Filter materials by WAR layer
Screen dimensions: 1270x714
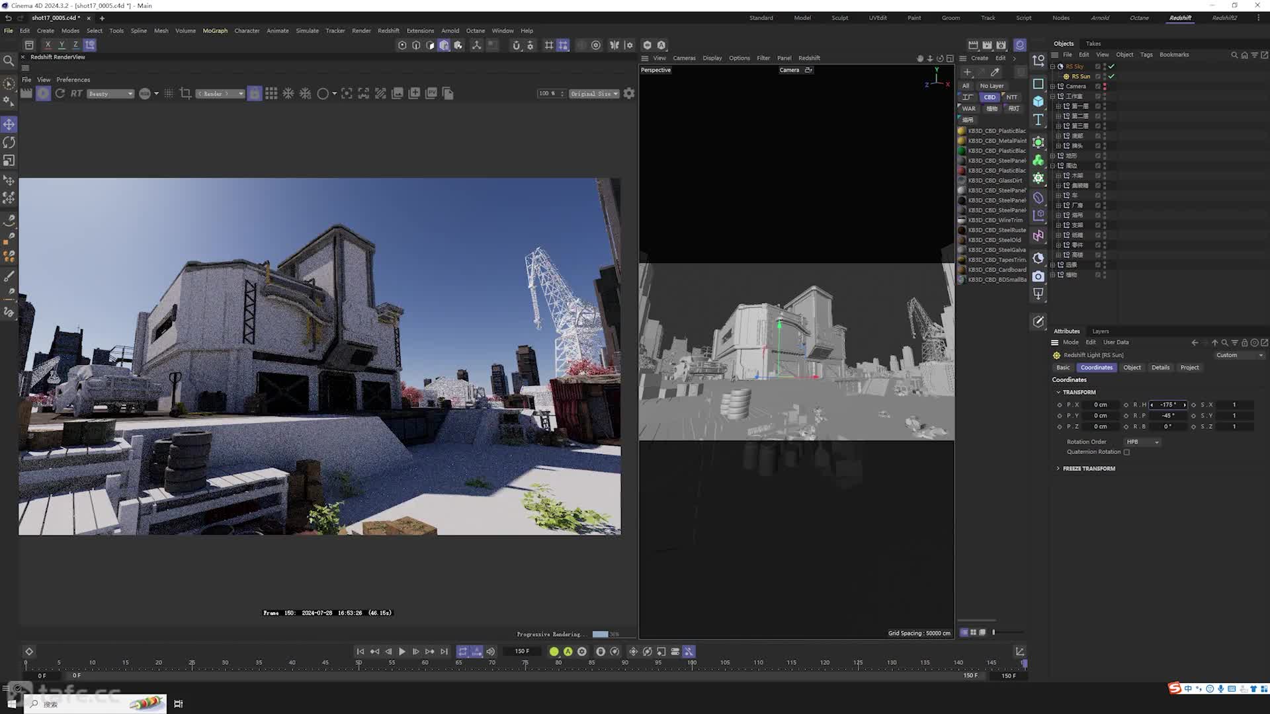(x=968, y=108)
